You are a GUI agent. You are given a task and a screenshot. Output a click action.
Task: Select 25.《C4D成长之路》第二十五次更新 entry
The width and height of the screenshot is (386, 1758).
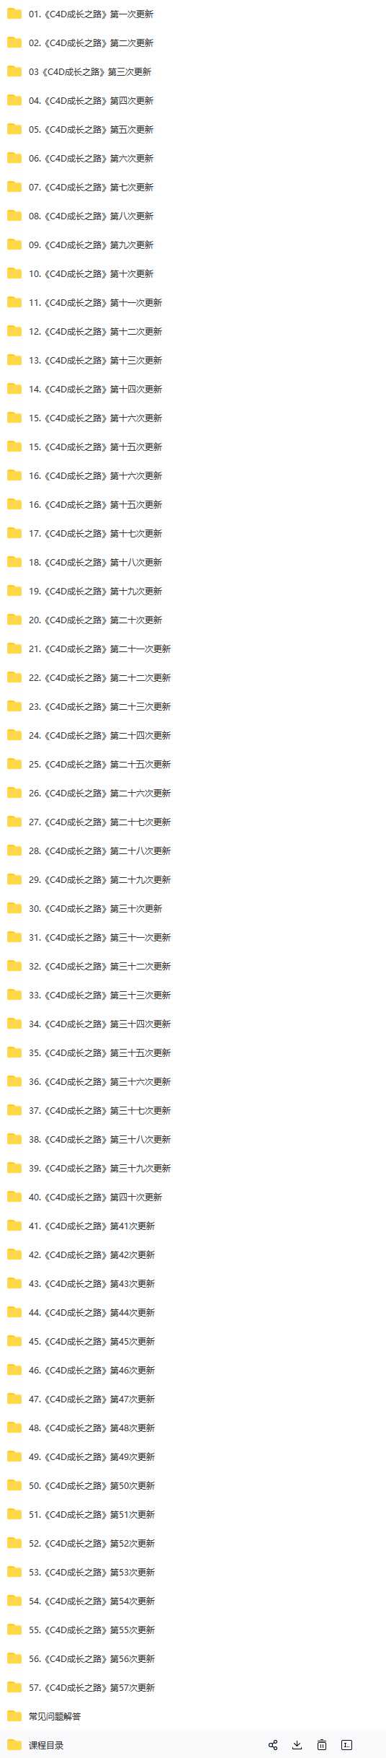pos(99,764)
